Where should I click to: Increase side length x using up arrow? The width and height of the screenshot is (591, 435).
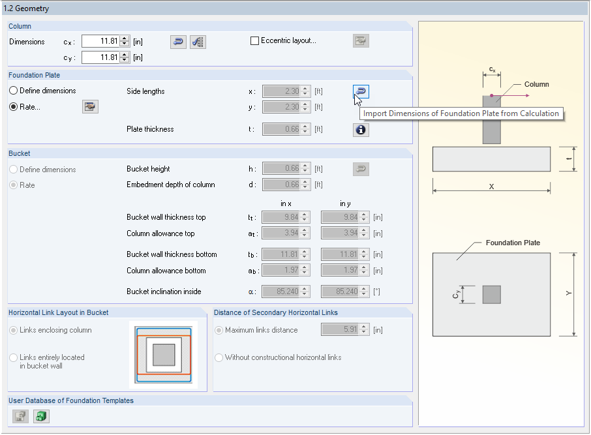pyautogui.click(x=304, y=88)
